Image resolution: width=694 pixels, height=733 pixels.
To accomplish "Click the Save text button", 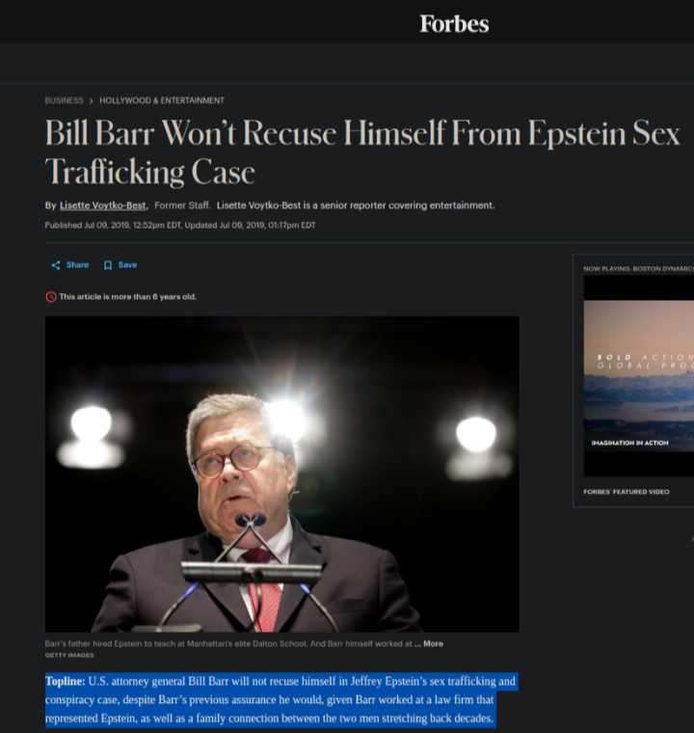I will 127,265.
